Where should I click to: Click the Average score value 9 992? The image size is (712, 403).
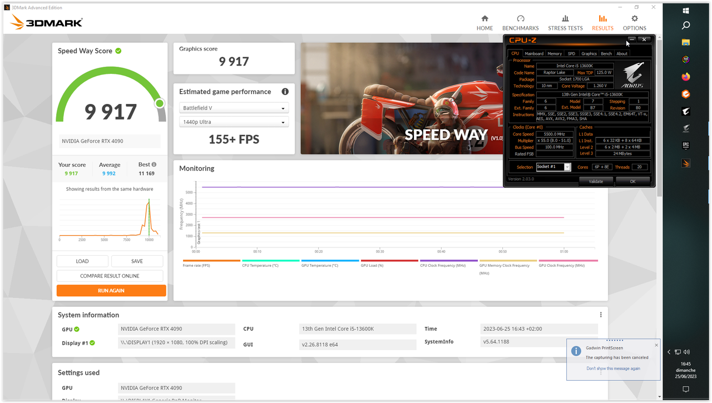(109, 173)
